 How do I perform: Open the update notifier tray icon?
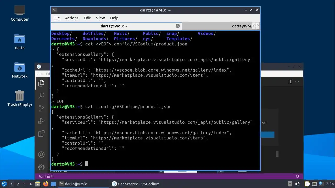pos(321,184)
